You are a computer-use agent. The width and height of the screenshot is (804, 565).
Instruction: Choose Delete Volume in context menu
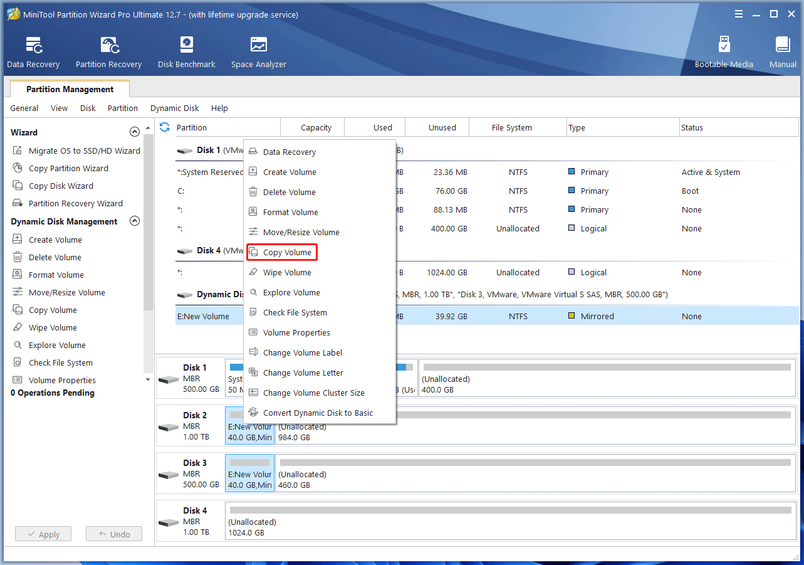(320, 192)
